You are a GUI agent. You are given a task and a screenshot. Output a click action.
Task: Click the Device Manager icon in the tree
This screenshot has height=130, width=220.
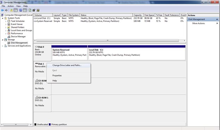9,36
